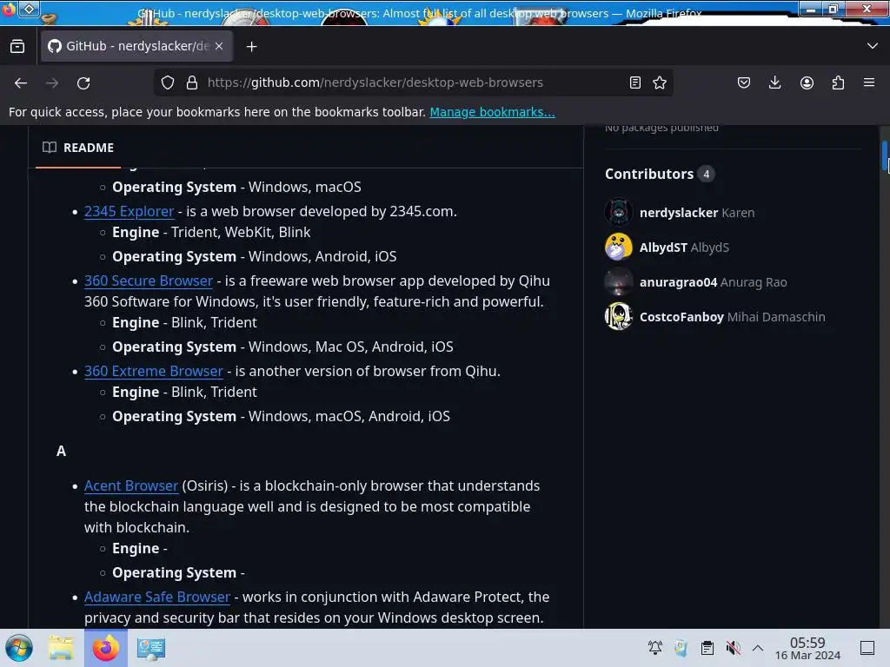Toggle reader view icon in address bar

(x=635, y=83)
